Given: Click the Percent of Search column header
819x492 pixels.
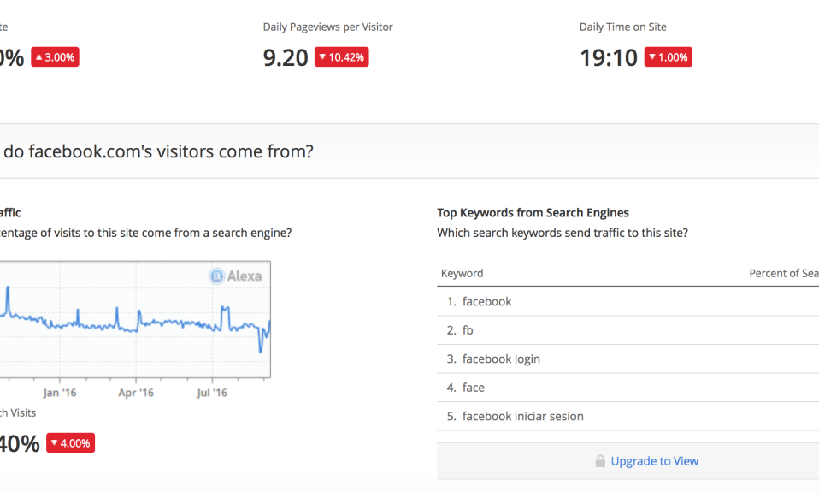Looking at the screenshot, I should click(x=783, y=273).
